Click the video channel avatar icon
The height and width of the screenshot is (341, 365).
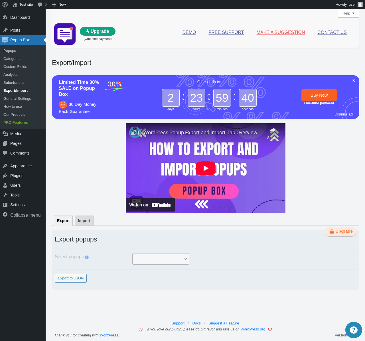[x=135, y=132]
